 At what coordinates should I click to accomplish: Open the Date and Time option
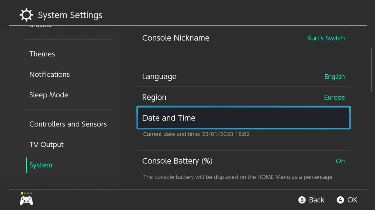tap(243, 118)
